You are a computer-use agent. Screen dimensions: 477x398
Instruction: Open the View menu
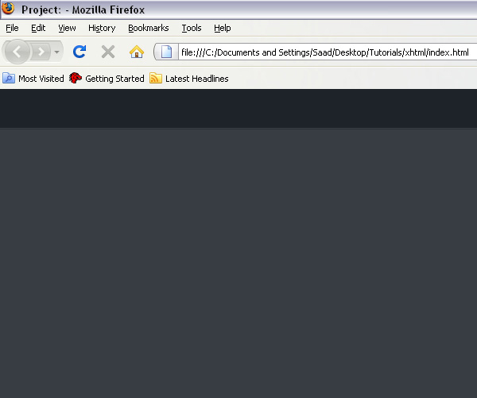[67, 28]
